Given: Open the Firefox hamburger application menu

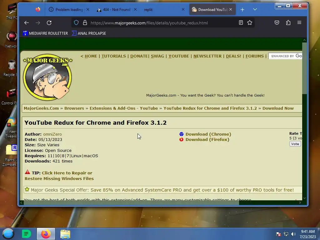Looking at the screenshot, I should pyautogui.click(x=299, y=22).
